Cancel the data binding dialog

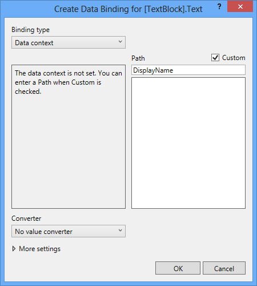[x=224, y=268]
